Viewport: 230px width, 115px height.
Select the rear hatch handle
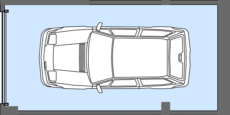[x=180, y=57]
